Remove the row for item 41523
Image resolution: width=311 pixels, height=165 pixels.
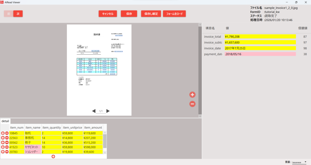click(7, 147)
